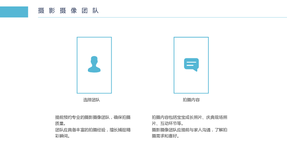The height and width of the screenshot is (161, 287).
Task: Select the 拍摄内容 caption label
Action: (x=191, y=100)
